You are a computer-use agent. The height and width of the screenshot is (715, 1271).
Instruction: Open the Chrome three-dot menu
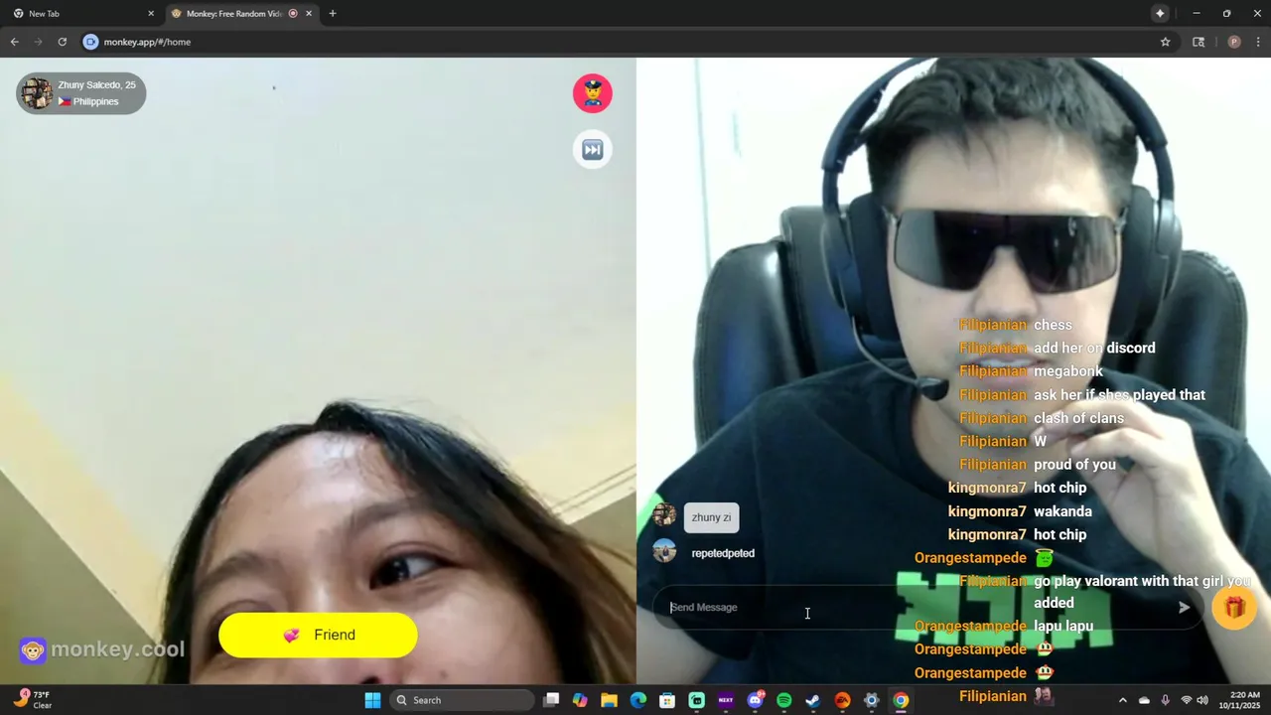(x=1258, y=42)
